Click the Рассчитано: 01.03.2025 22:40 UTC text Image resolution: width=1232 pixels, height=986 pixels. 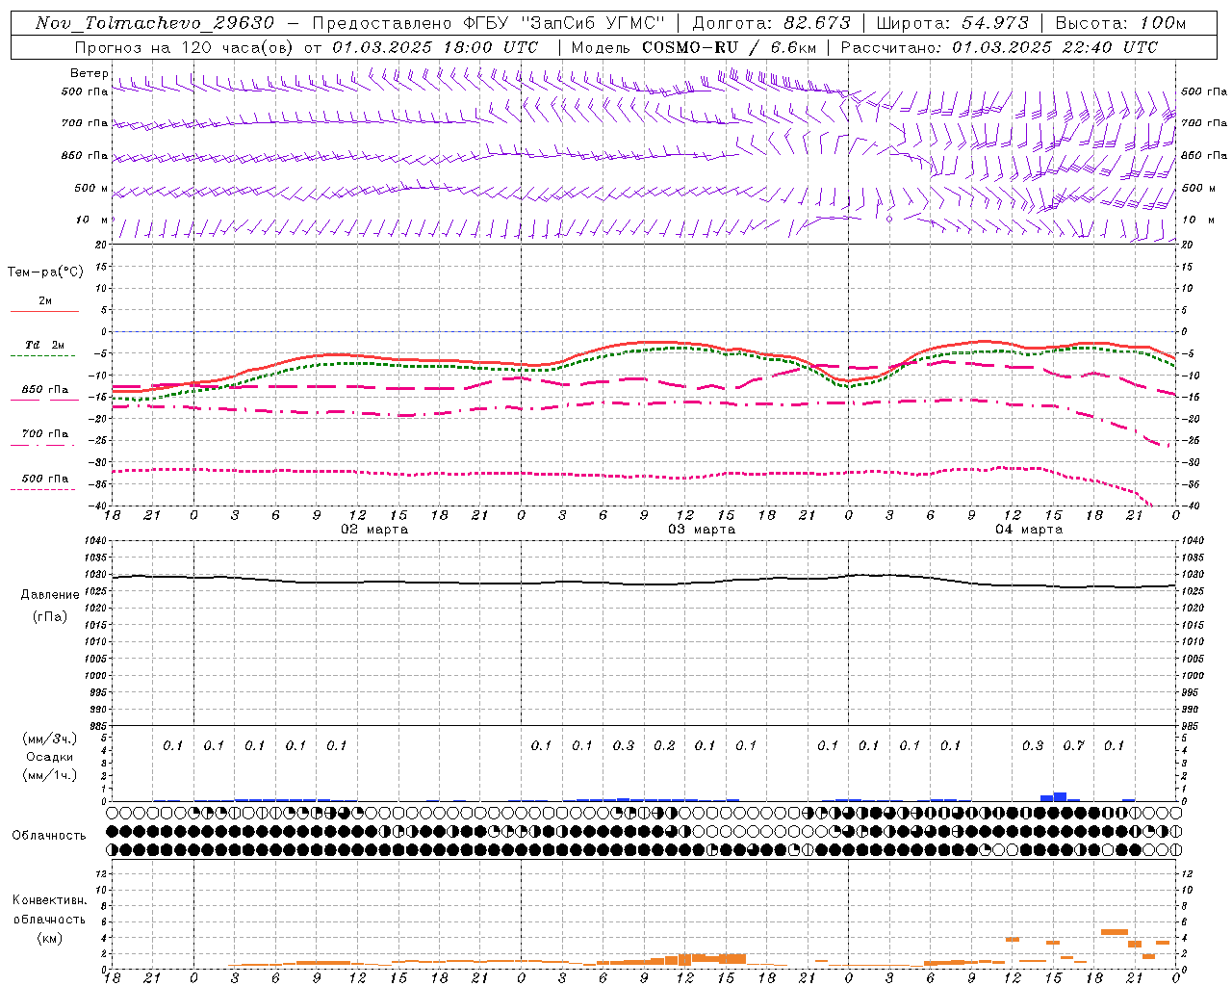pyautogui.click(x=999, y=47)
